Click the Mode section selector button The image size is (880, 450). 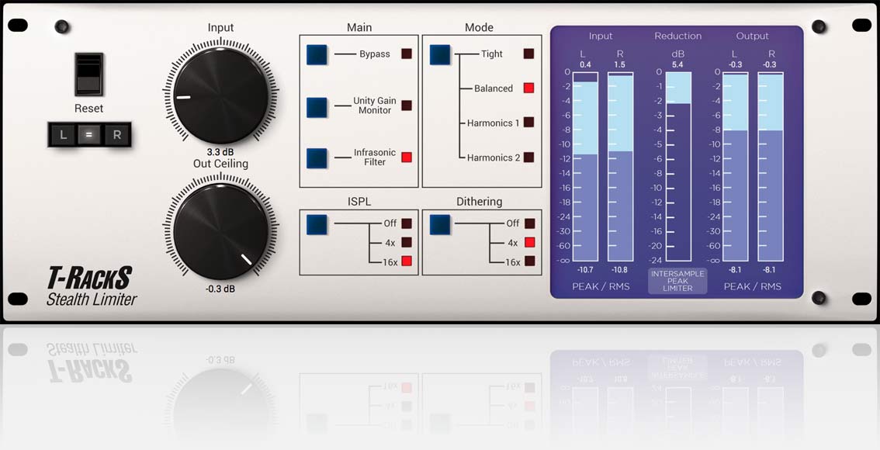[439, 54]
